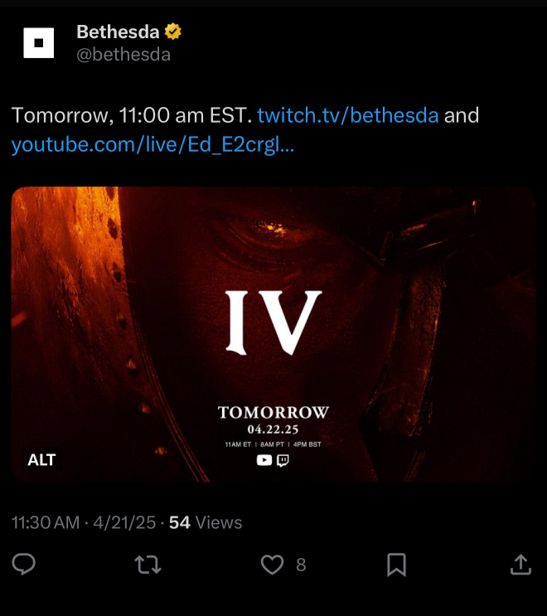
Task: Bookmark this Bethesda post
Action: tap(396, 565)
